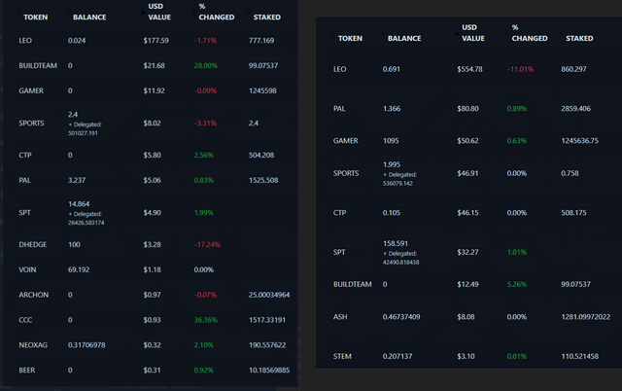Sort left table by TOKEN column header
622x391 pixels.
[35, 18]
